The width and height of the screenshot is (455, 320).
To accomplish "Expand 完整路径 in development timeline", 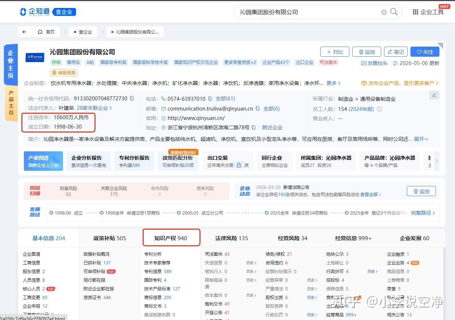I will tap(423, 213).
